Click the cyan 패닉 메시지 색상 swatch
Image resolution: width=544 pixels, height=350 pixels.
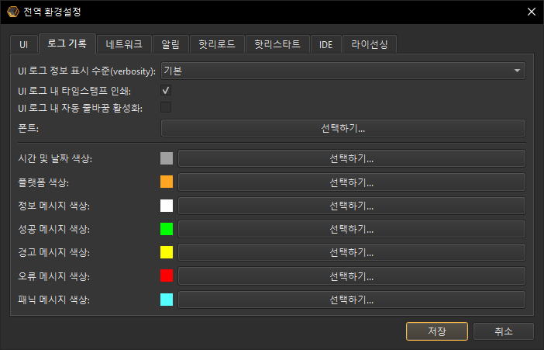pos(167,300)
